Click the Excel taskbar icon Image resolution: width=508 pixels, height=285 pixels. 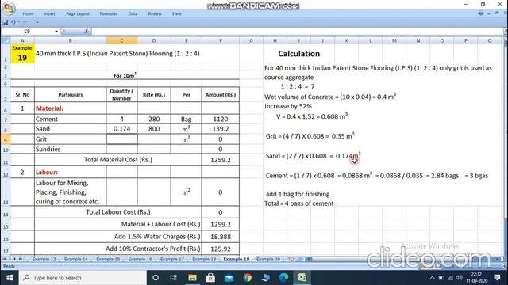(302, 278)
